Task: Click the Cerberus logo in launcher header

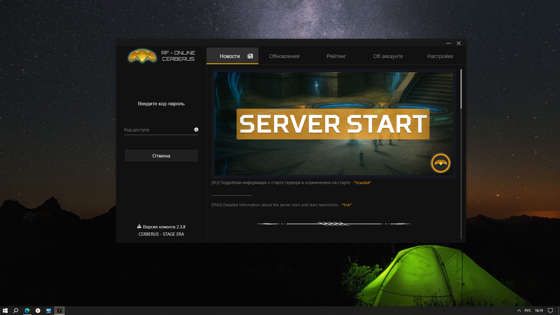Action: pyautogui.click(x=142, y=56)
